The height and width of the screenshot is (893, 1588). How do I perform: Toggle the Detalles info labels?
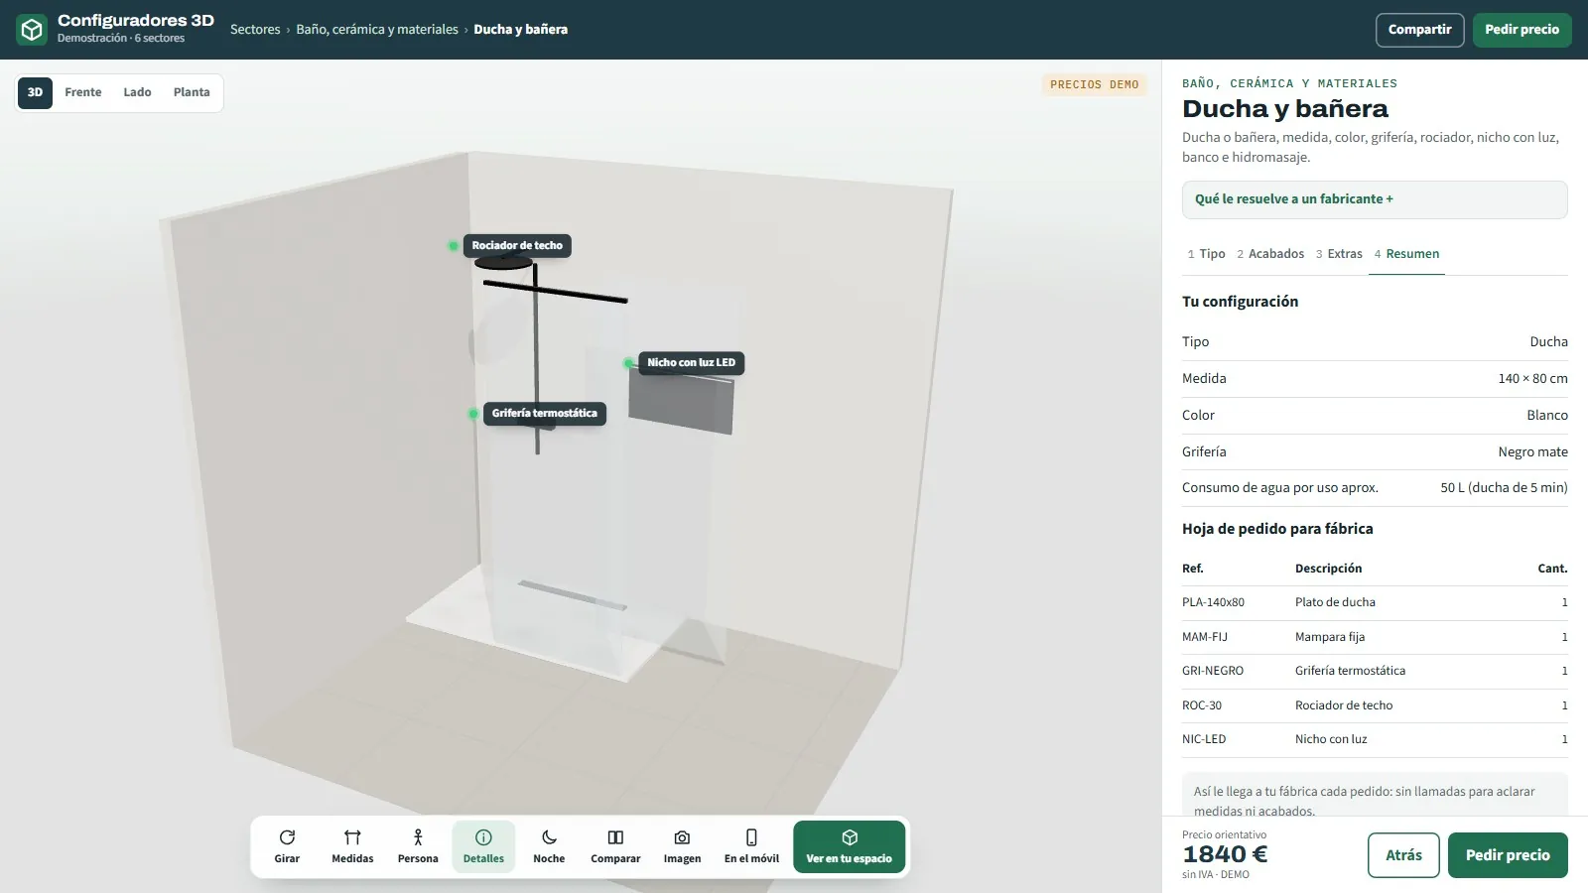483,846
